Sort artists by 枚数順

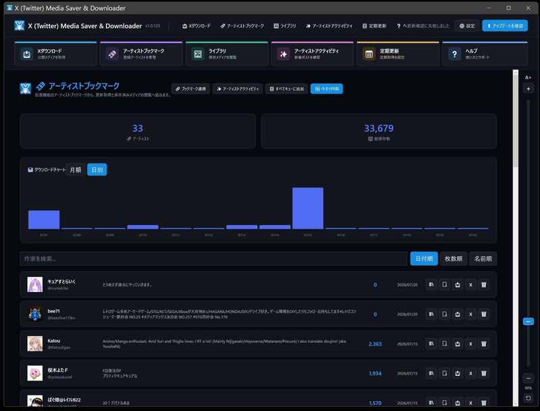(454, 259)
